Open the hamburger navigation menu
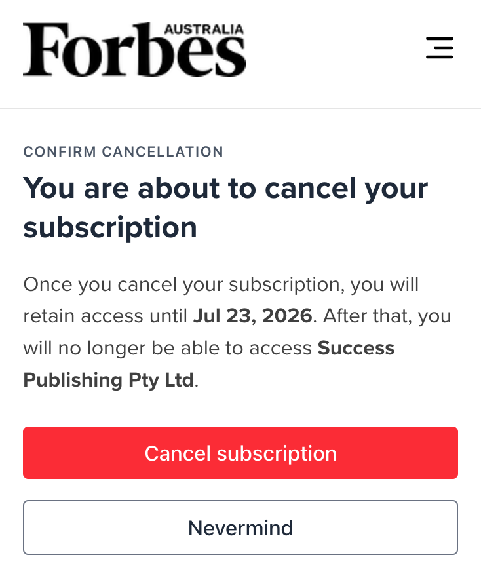This screenshot has width=481, height=574. pos(439,48)
